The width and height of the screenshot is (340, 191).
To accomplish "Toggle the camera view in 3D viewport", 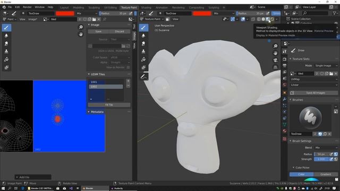I will (x=275, y=60).
